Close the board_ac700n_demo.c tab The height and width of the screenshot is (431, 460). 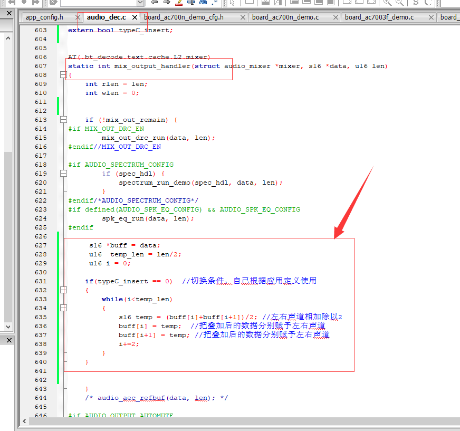tap(336, 17)
